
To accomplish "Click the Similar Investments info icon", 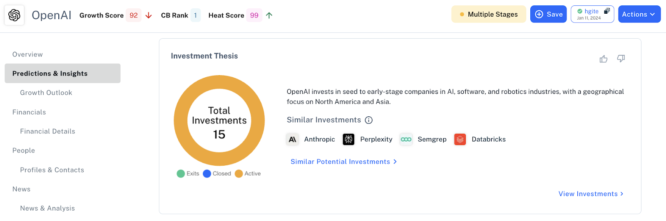I will (369, 120).
